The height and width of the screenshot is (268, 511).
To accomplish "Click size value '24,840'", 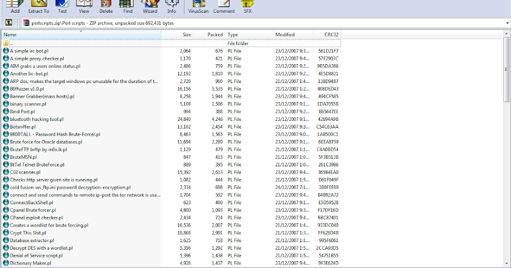I will tap(184, 119).
